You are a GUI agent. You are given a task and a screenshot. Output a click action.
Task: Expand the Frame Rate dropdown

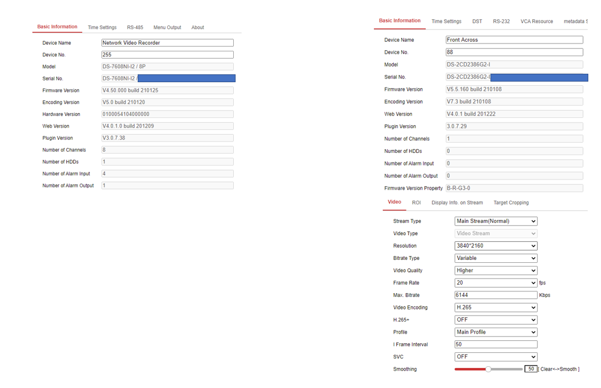[x=495, y=283]
